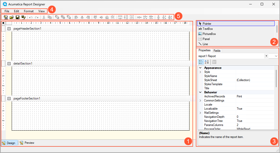280x153 pixels.
Task: Click the Make Same Height icon
Action: click(x=126, y=17)
